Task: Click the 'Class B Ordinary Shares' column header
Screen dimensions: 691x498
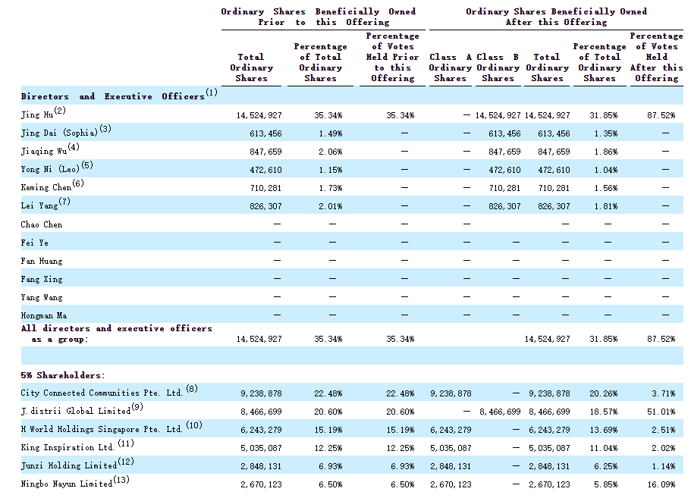Action: [x=498, y=67]
